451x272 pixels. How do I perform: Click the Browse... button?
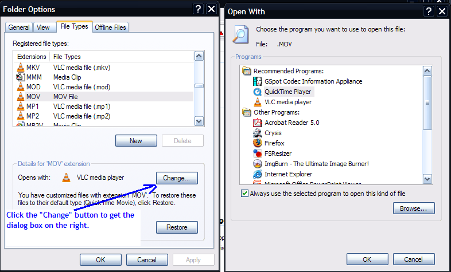(414, 208)
